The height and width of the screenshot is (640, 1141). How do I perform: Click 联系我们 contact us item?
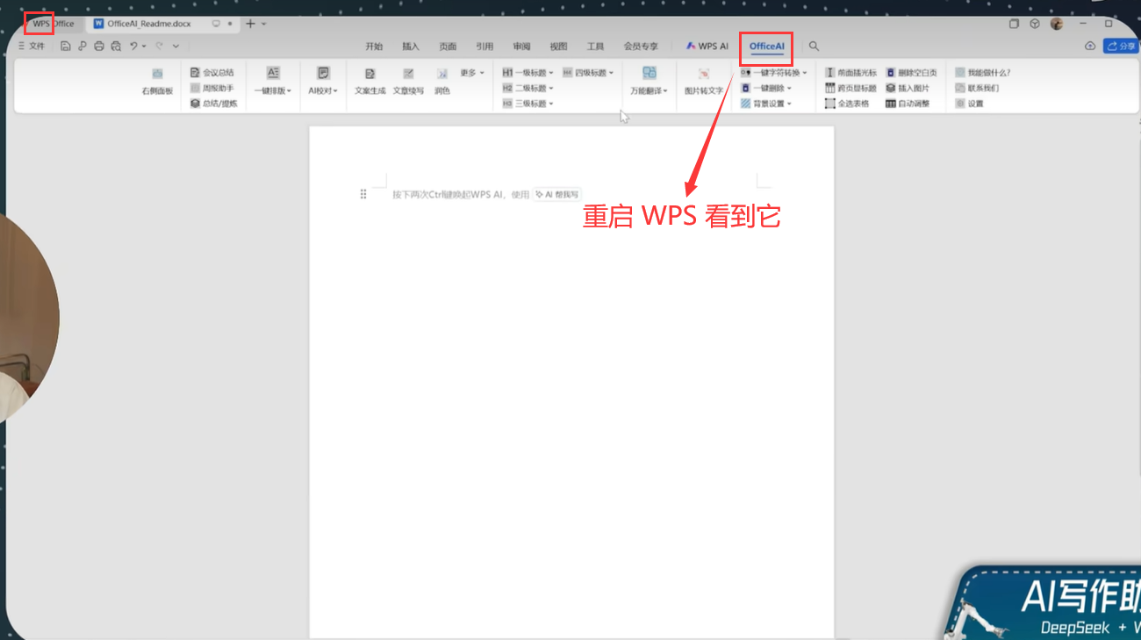click(x=977, y=88)
